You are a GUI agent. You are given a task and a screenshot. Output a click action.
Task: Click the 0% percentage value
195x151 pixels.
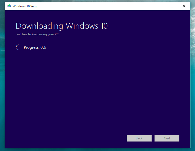click(x=43, y=47)
